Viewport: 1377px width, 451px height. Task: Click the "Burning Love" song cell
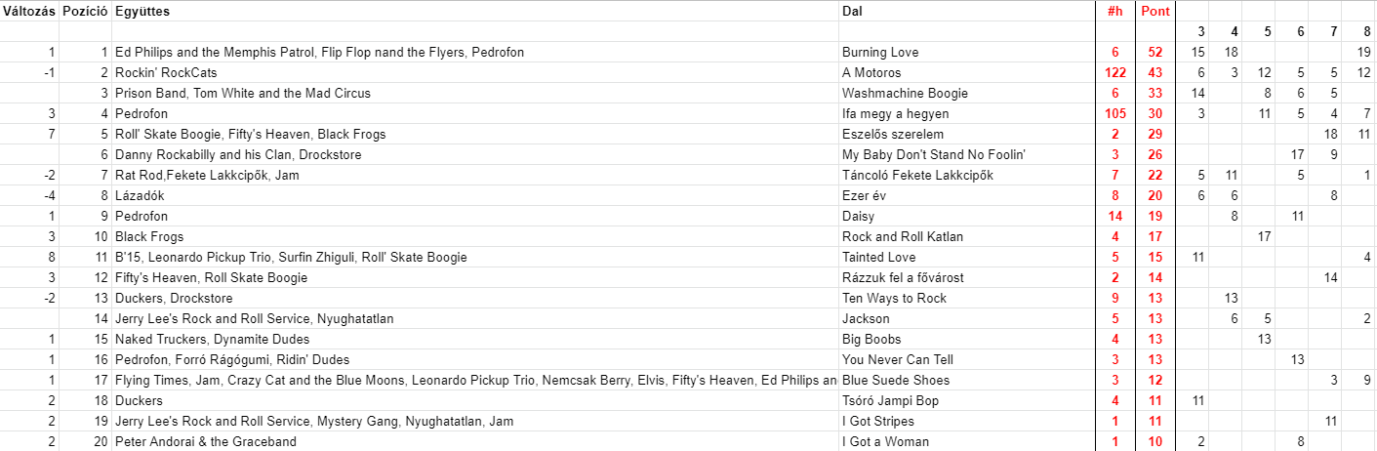[880, 52]
